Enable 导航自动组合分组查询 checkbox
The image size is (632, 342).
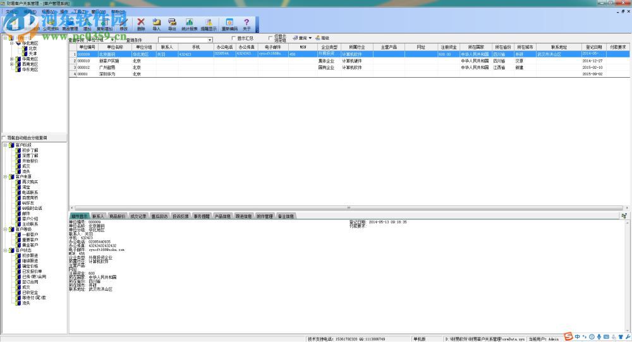[x=4, y=138]
